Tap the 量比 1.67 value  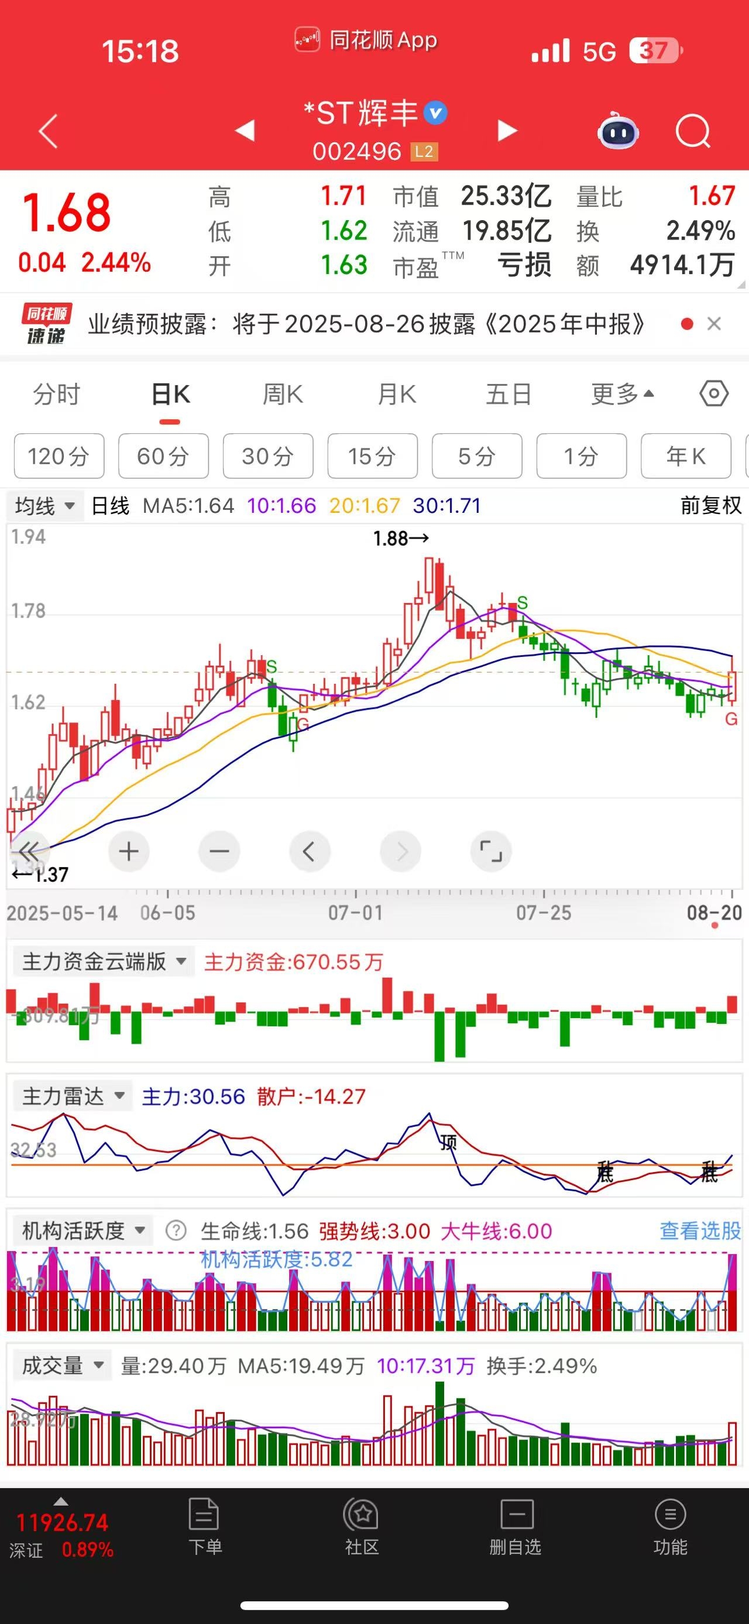(712, 196)
